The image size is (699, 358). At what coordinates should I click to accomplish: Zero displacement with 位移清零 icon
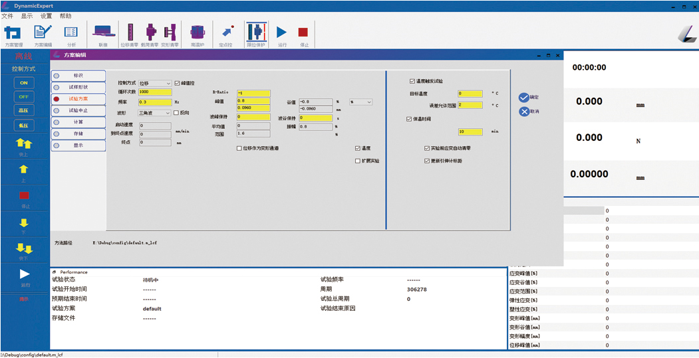(x=129, y=34)
